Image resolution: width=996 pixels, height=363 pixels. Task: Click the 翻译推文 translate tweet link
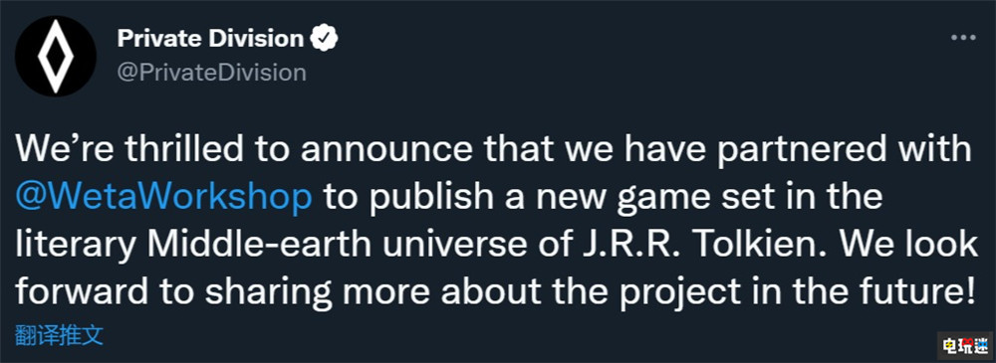[x=59, y=334]
